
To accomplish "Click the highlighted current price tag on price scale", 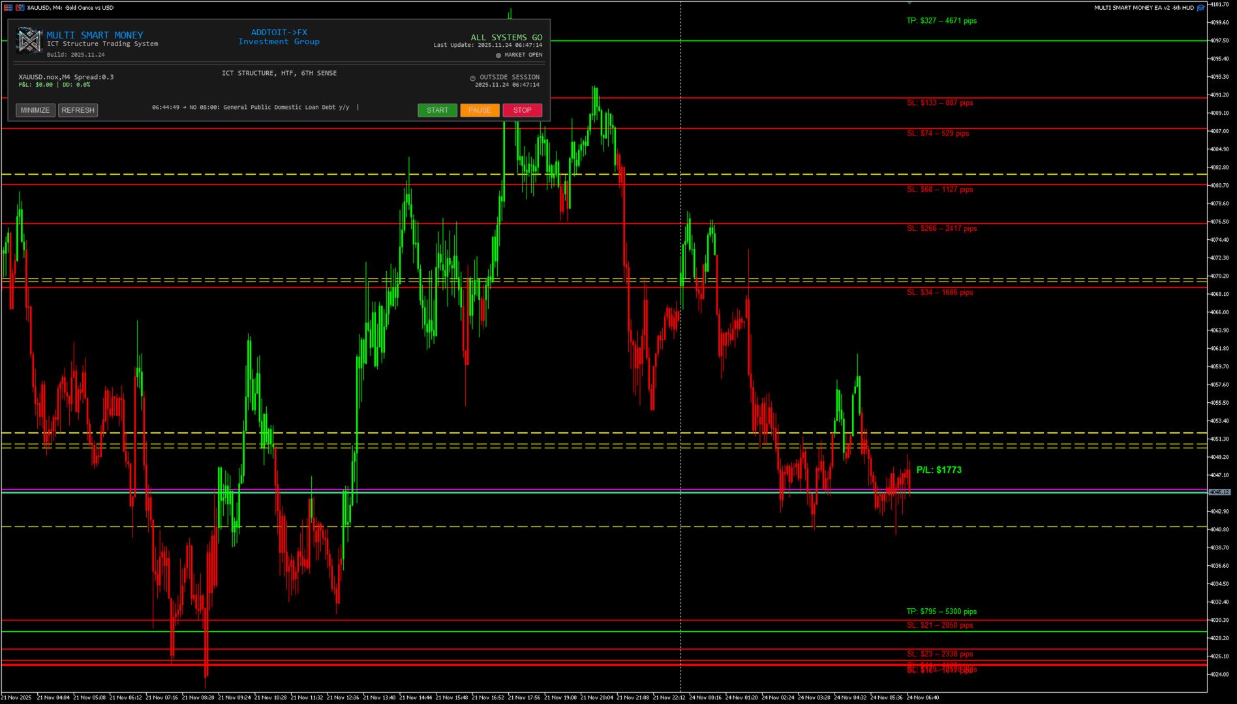I will (1219, 492).
